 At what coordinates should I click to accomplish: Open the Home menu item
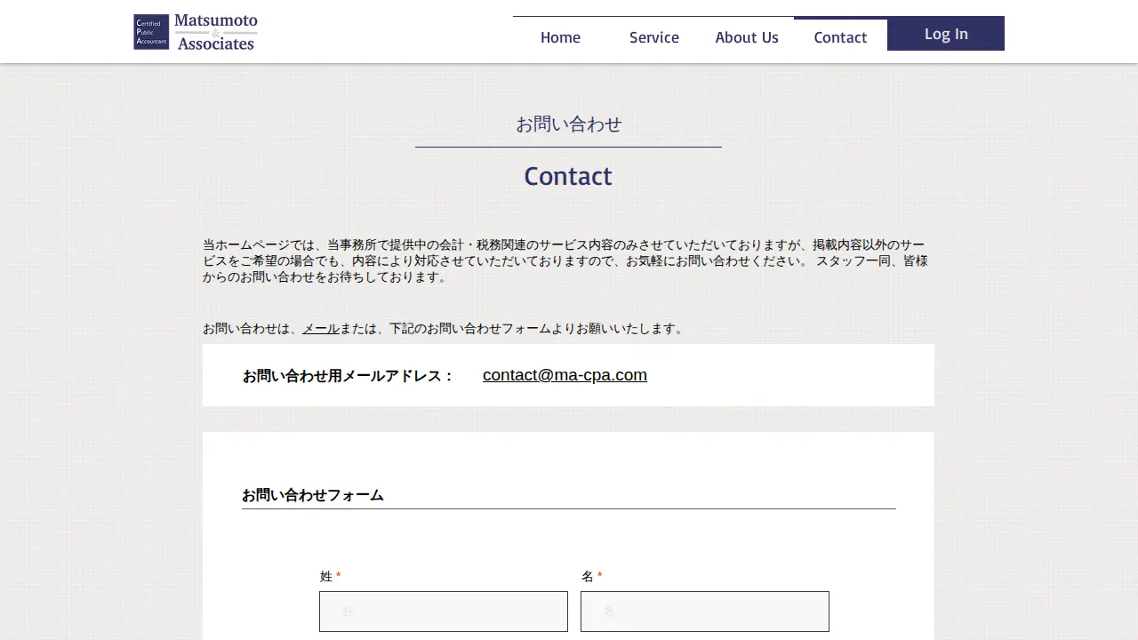(560, 37)
